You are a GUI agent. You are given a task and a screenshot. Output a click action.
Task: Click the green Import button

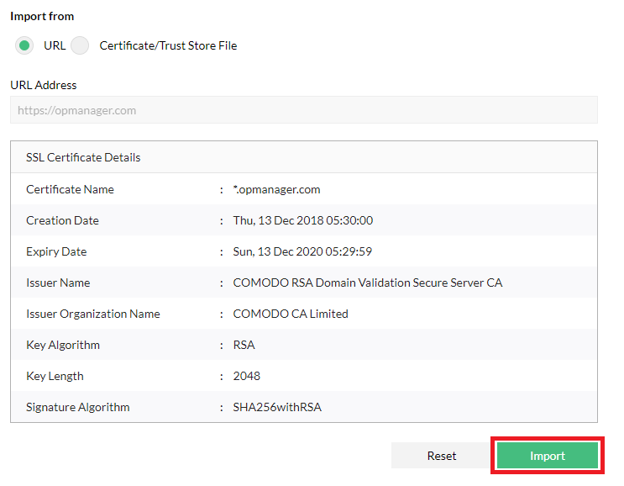click(x=547, y=456)
